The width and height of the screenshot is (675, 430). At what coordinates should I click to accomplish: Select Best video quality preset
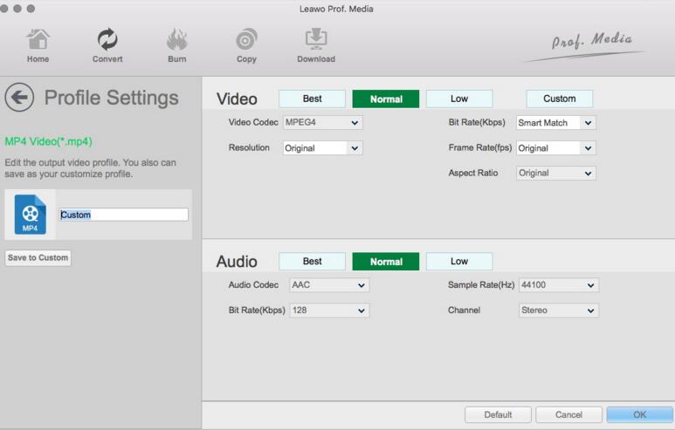312,99
